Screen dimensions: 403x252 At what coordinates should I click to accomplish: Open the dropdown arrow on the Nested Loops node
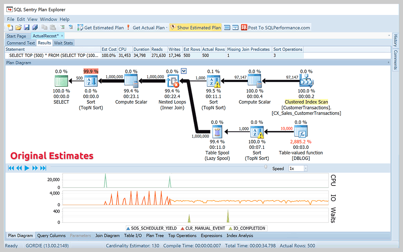tap(183, 71)
